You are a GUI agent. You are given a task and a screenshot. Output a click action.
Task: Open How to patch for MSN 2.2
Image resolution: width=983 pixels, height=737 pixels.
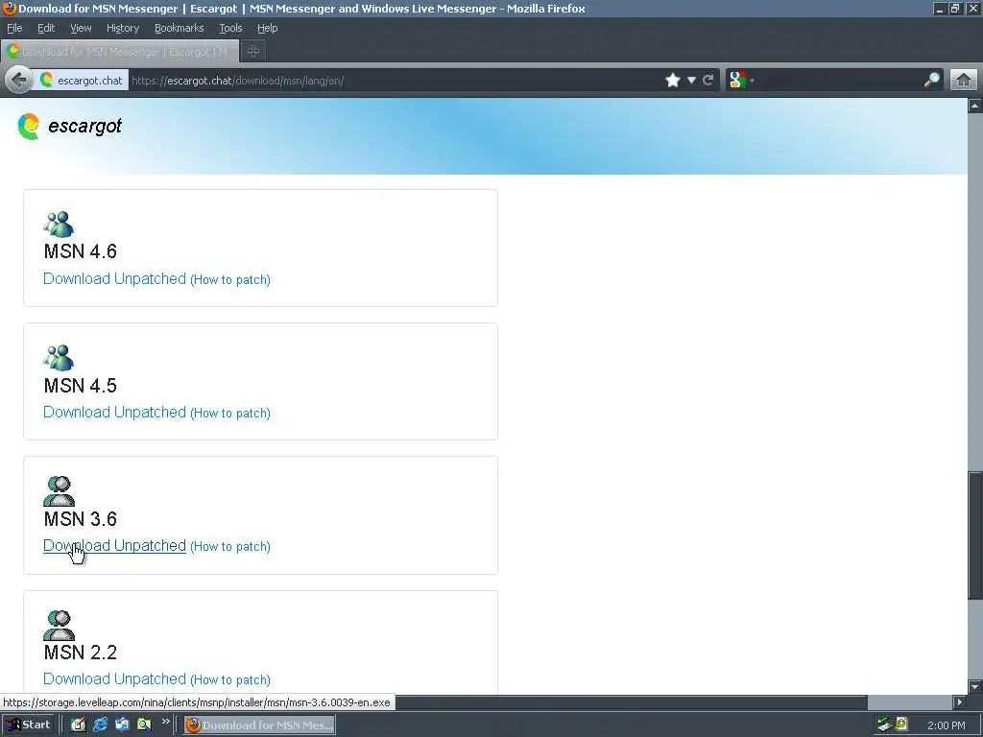[230, 680]
